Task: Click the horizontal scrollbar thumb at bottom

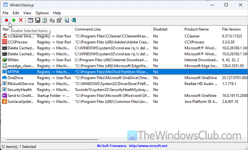Action: 52,139
